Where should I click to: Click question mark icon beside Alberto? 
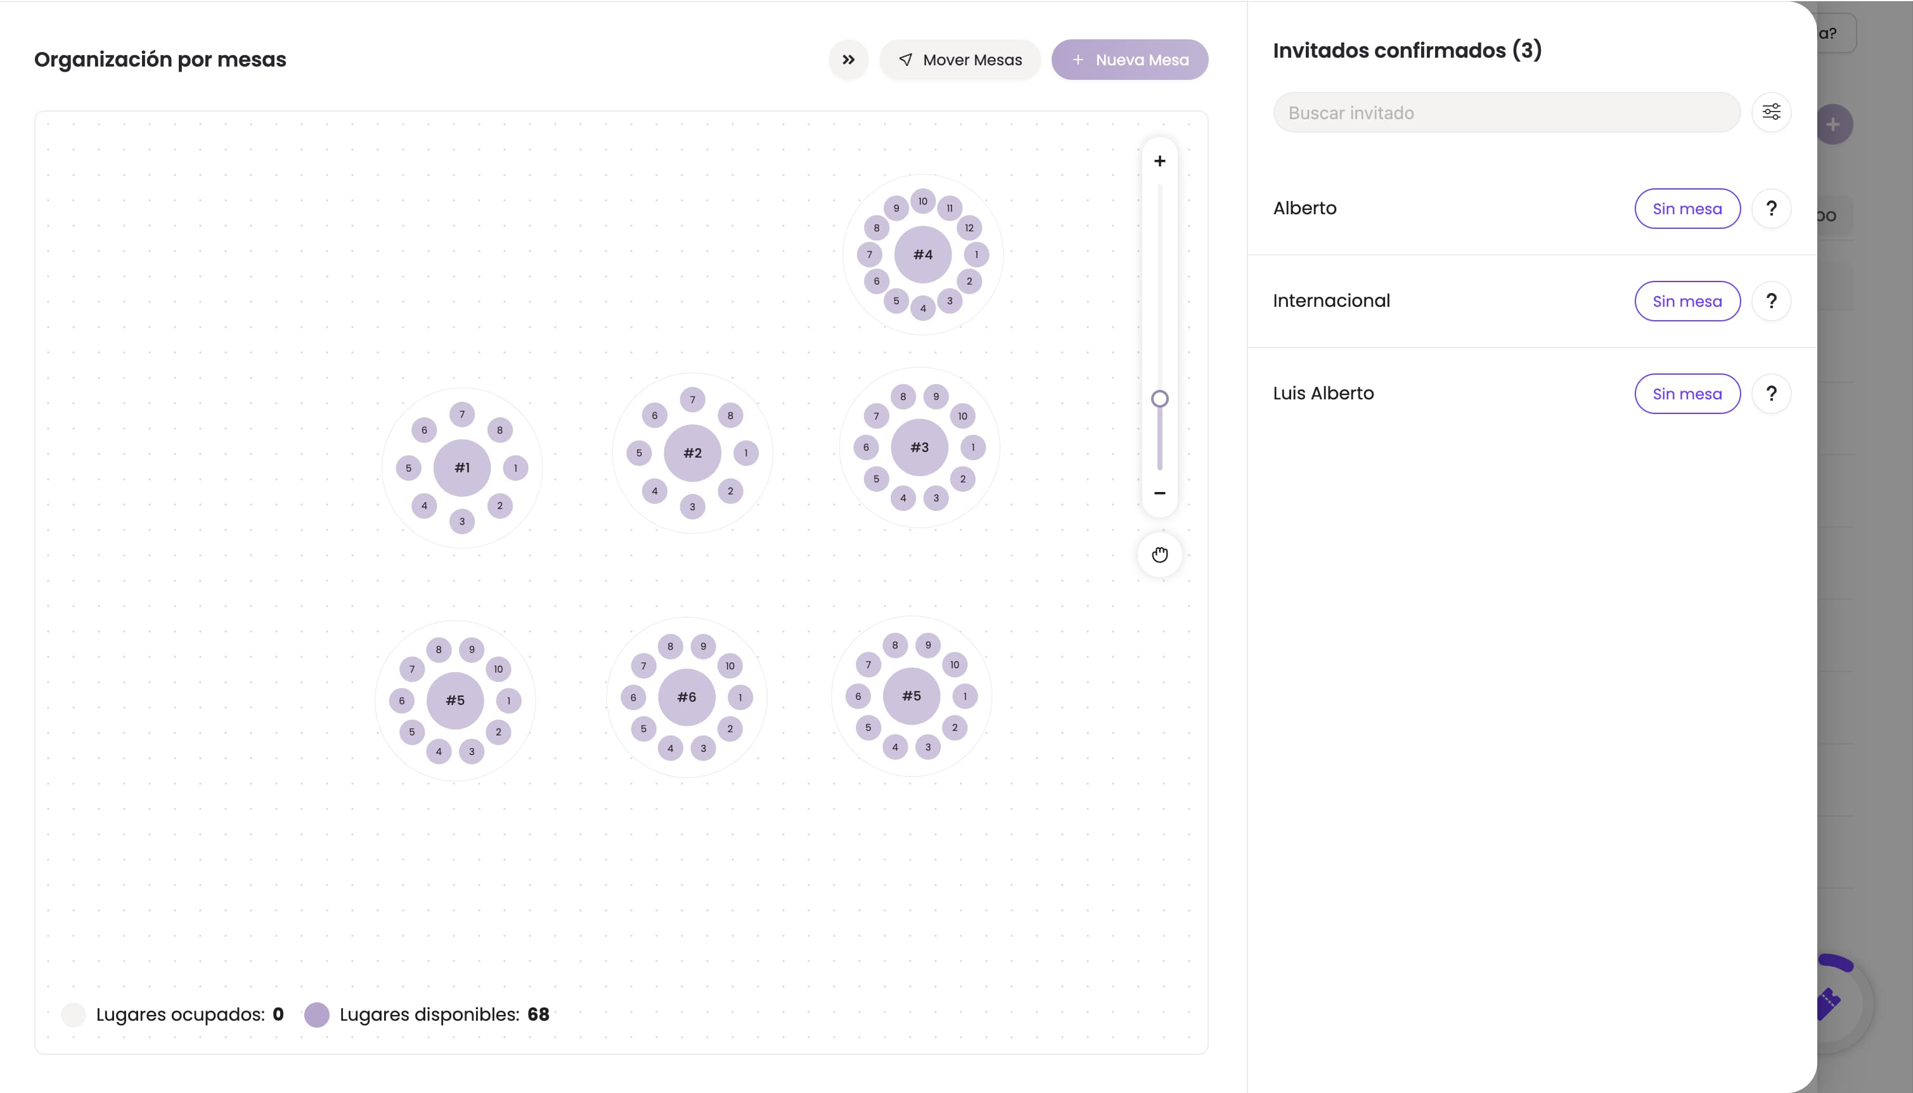point(1771,209)
